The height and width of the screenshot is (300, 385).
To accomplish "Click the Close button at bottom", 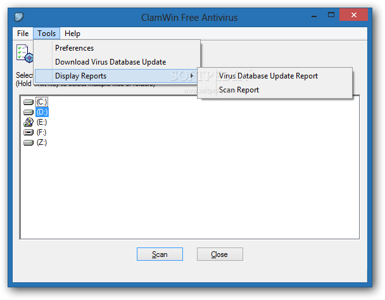I will (220, 254).
